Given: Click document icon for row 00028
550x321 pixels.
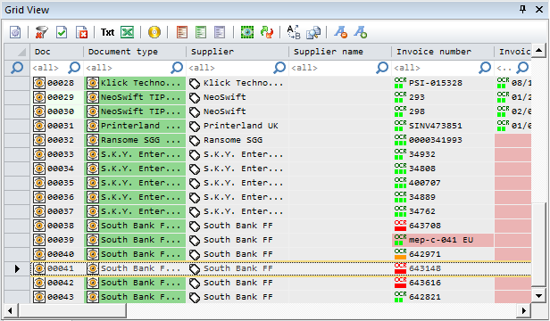Looking at the screenshot, I should tap(39, 84).
